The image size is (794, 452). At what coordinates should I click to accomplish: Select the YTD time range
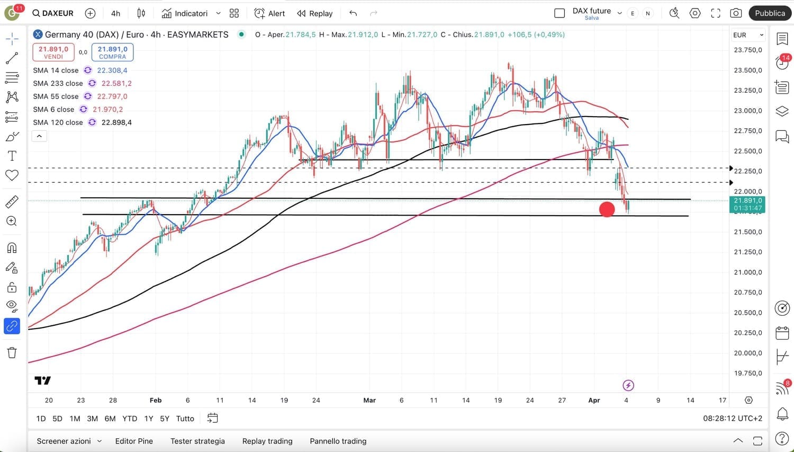pos(130,419)
